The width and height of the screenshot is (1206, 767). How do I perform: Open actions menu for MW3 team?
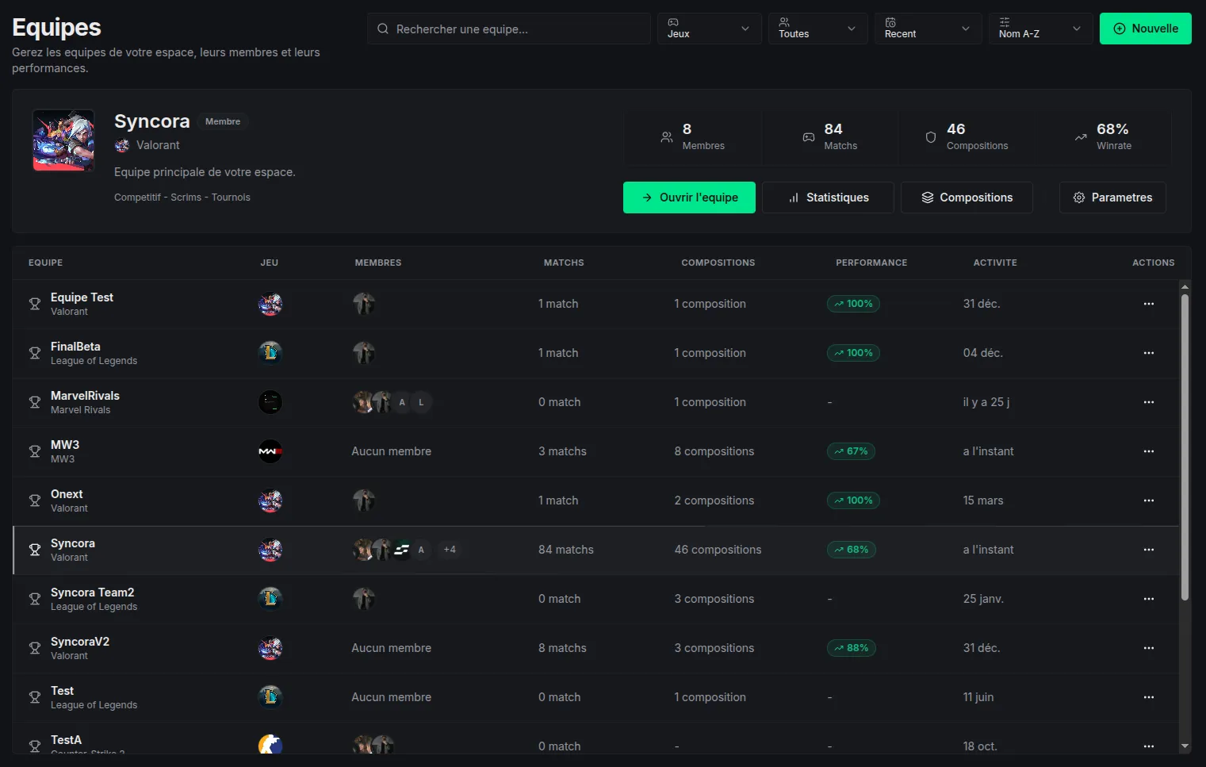[x=1149, y=451]
